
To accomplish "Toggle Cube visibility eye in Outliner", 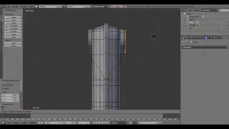I will pyautogui.click(x=222, y=22).
